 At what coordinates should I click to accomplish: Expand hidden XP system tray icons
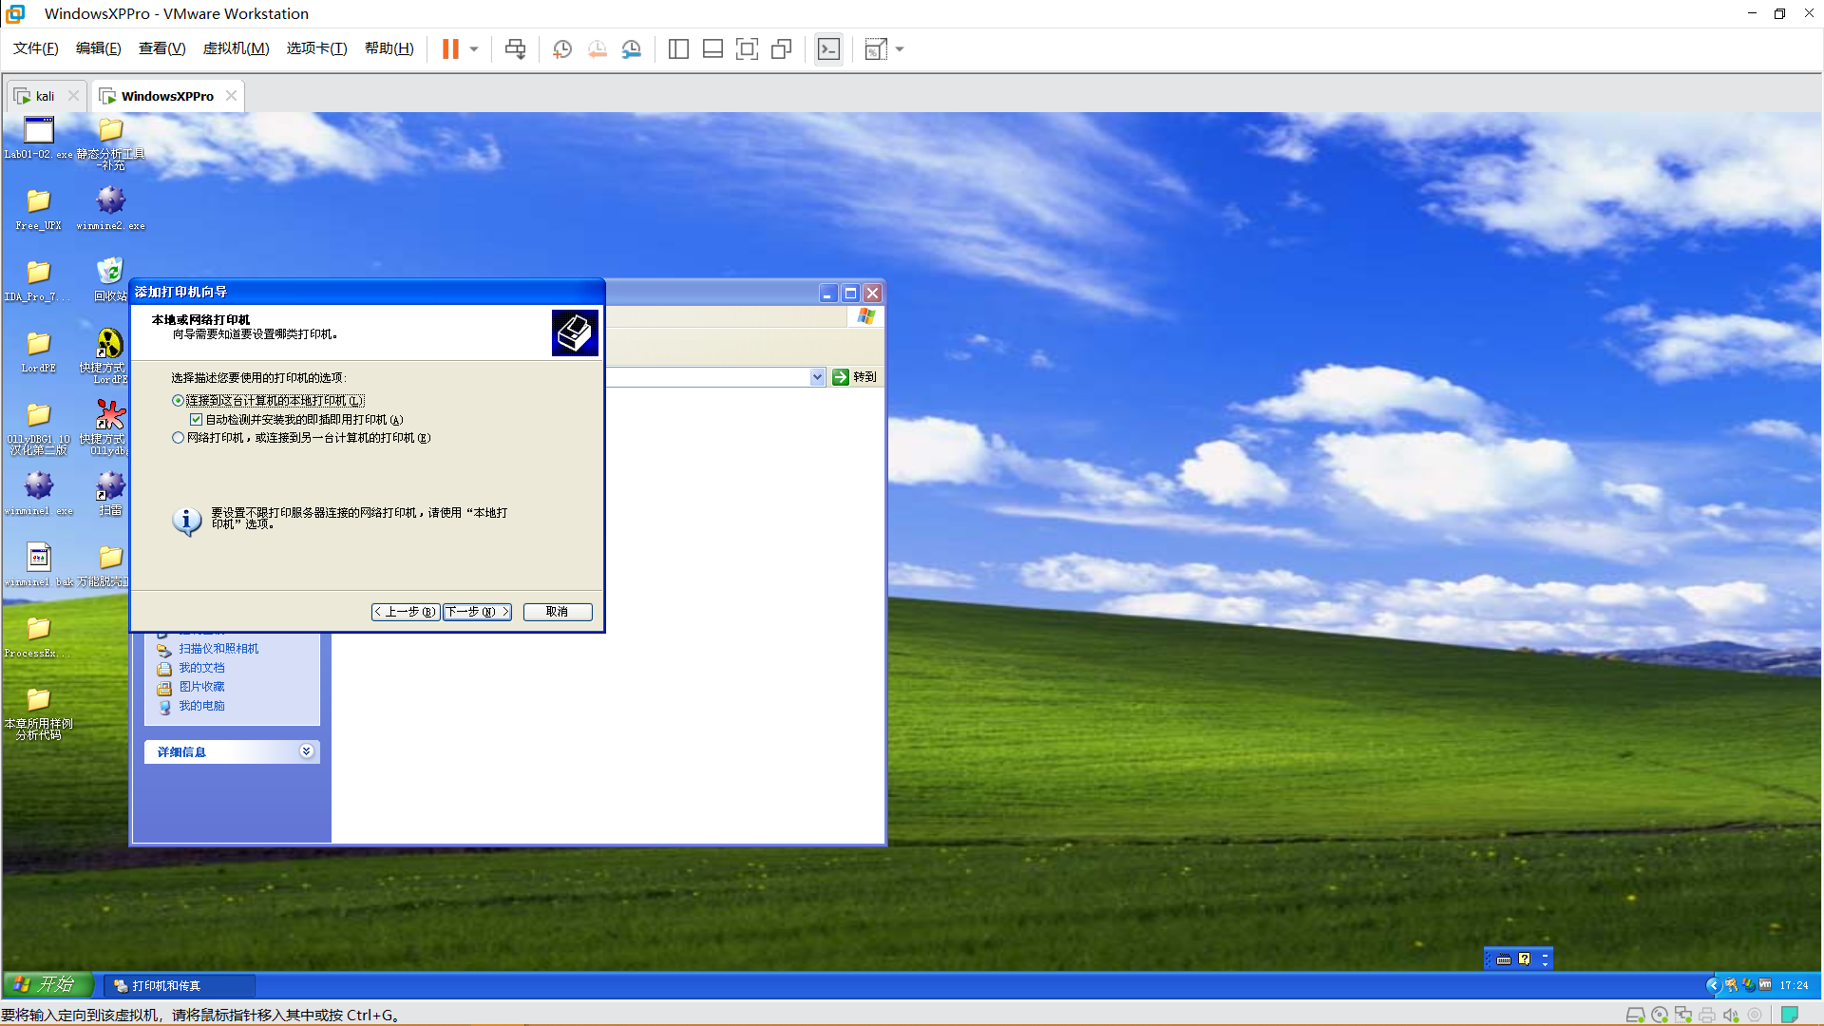1714,985
